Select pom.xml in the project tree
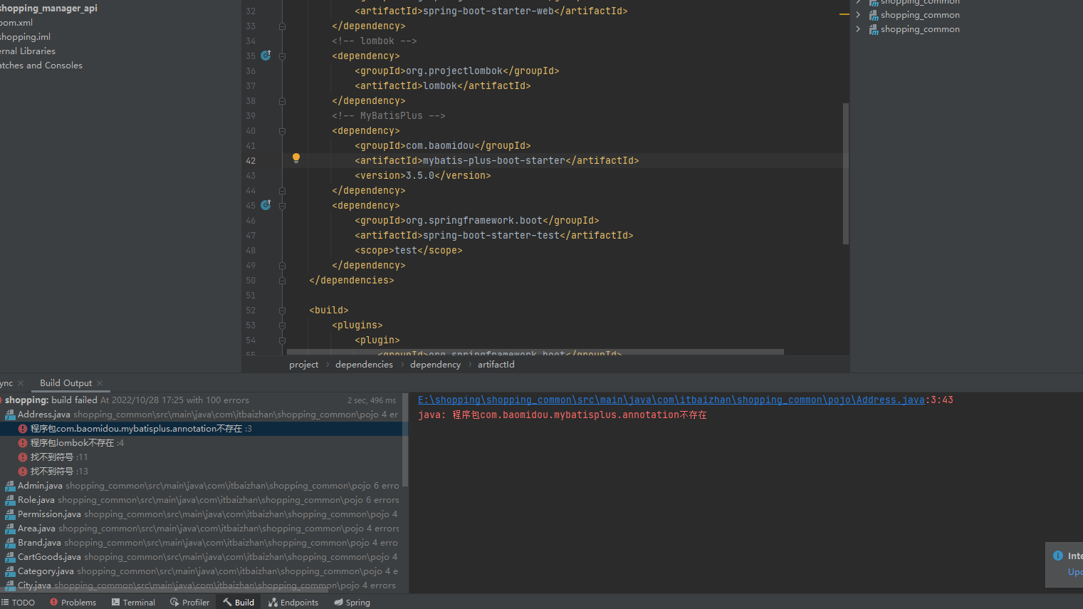 tap(16, 23)
